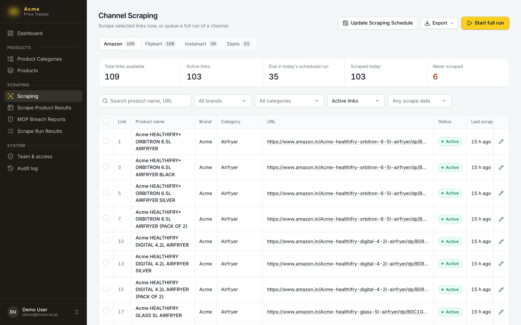Click the download icon on Export button

pos(427,23)
